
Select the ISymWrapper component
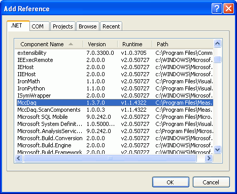[115, 95]
